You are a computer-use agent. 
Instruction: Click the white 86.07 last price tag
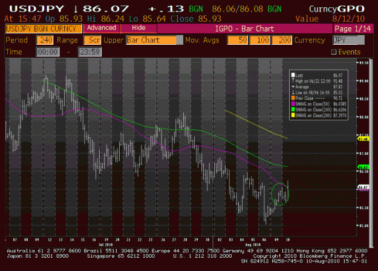point(363,187)
